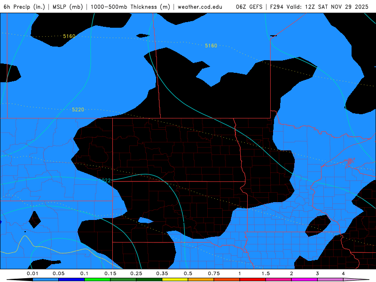Click the 1.5 legend value

tap(266, 274)
